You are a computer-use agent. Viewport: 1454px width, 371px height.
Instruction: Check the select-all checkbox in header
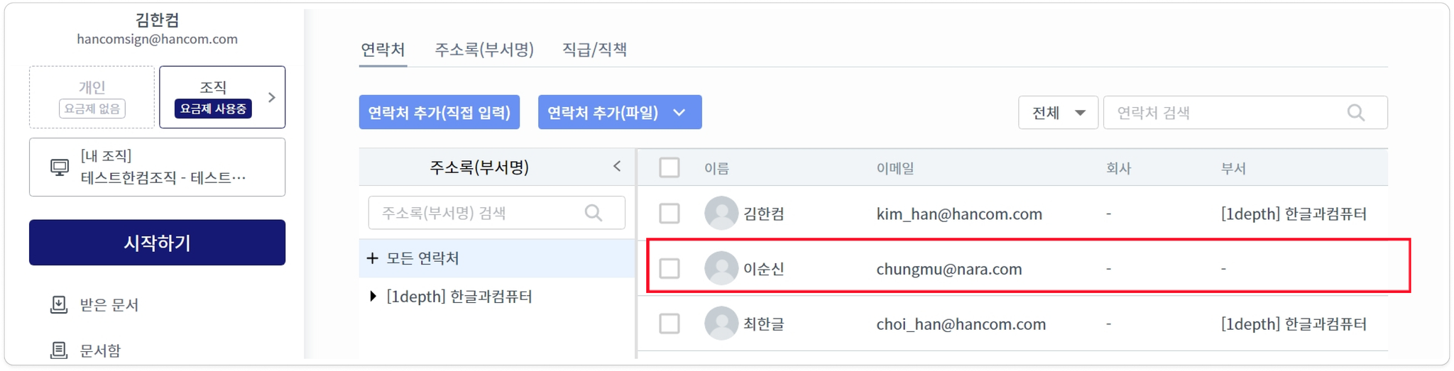click(669, 167)
